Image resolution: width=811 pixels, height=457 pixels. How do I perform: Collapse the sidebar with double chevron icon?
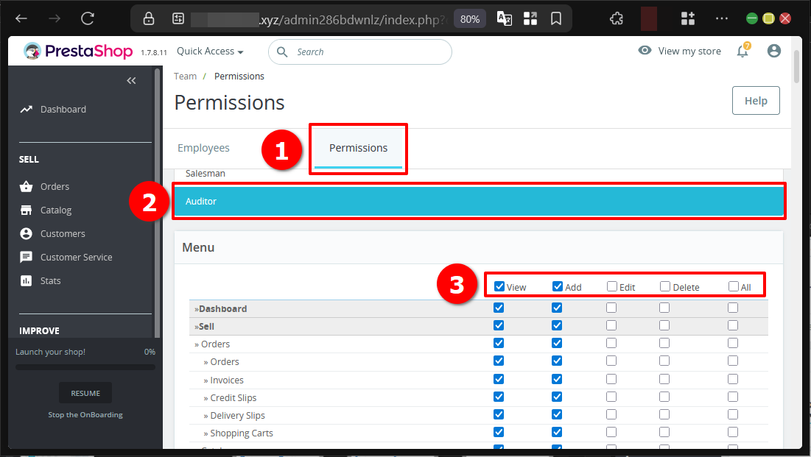(131, 81)
